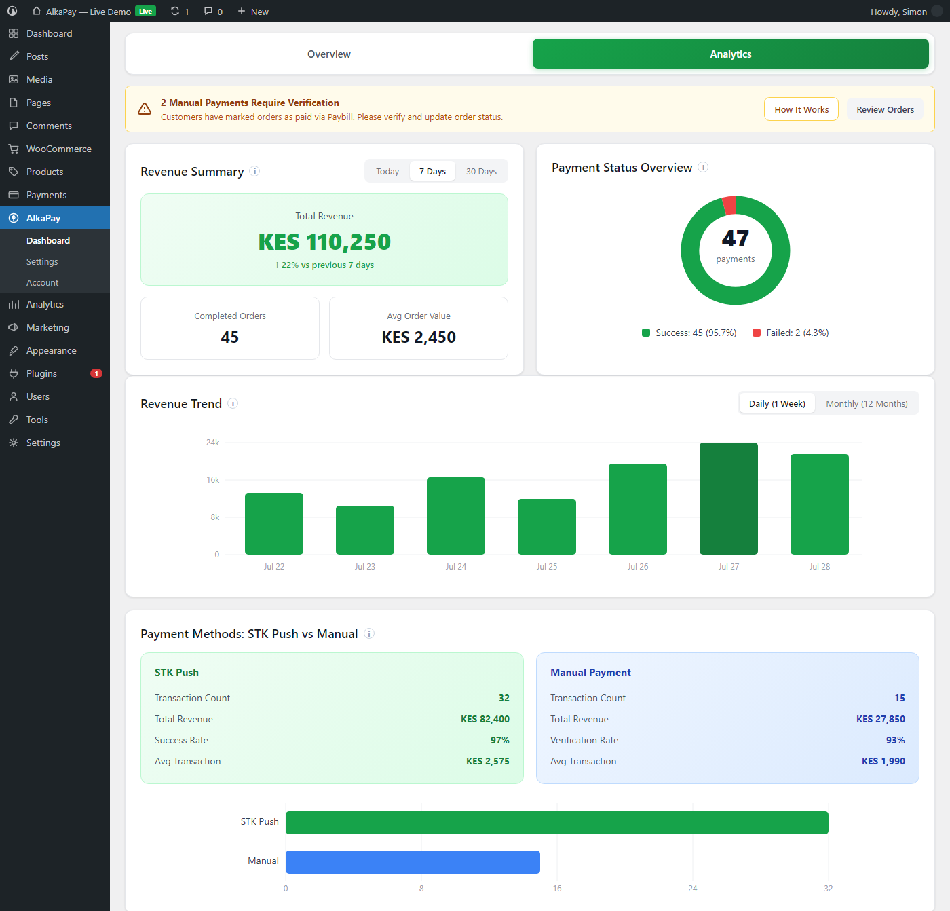950x911 pixels.
Task: Click the warning triangle icon in the alert
Action: (145, 109)
